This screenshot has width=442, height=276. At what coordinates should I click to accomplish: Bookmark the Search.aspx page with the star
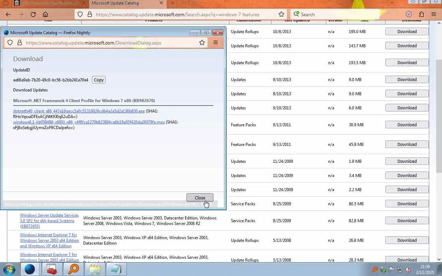point(281,14)
